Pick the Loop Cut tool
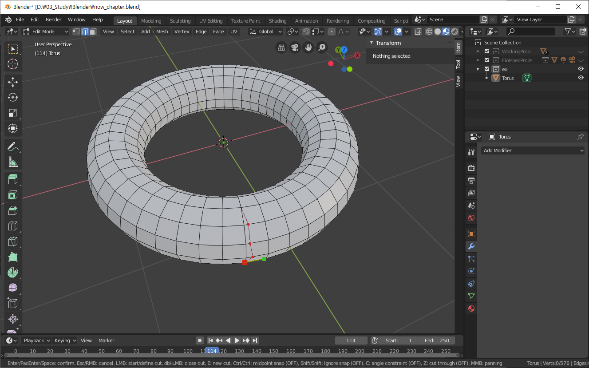The height and width of the screenshot is (368, 589). click(x=13, y=226)
